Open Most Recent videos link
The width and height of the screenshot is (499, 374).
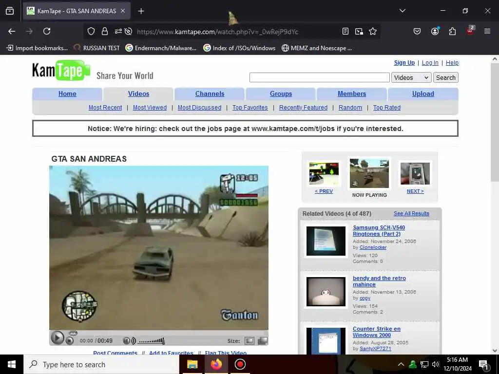point(105,108)
